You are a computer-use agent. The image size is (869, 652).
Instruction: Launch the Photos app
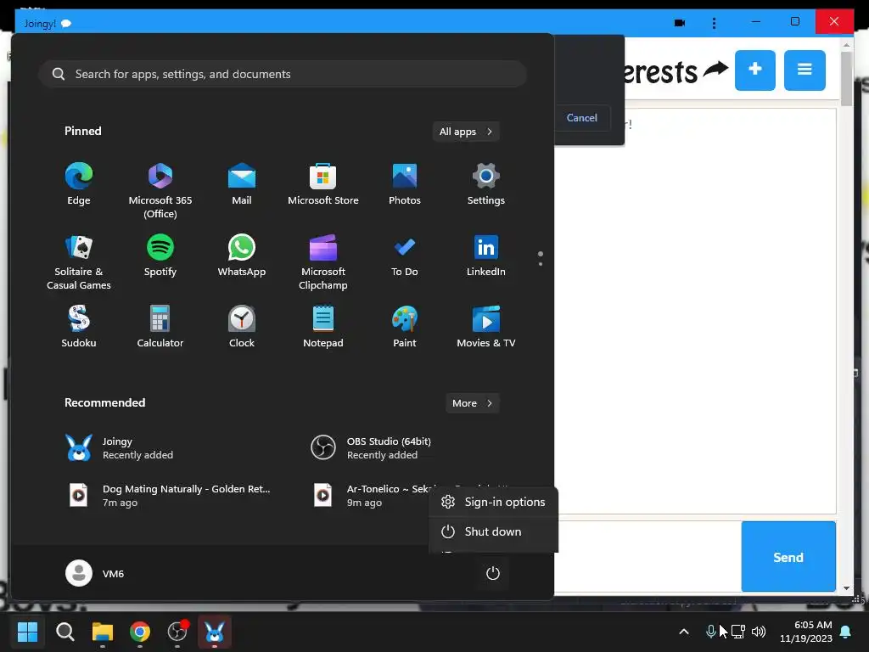[405, 184]
